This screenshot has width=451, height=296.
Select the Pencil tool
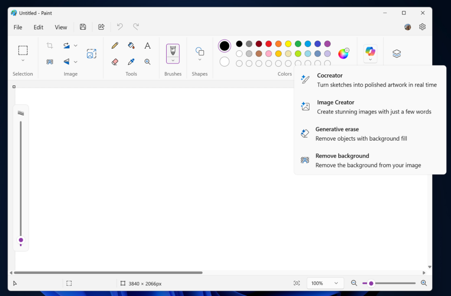115,46
